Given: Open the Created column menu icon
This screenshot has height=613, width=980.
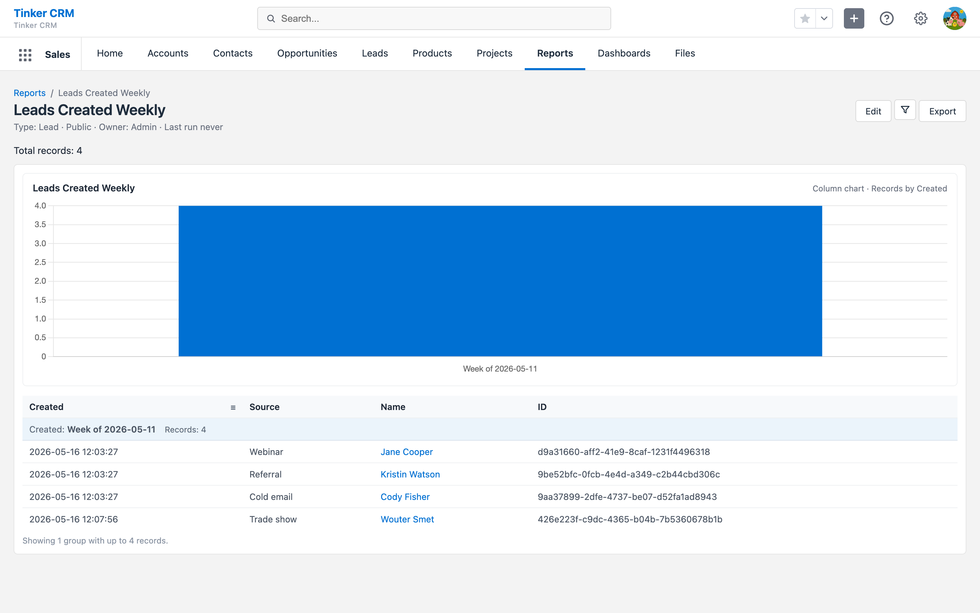Looking at the screenshot, I should pyautogui.click(x=233, y=407).
